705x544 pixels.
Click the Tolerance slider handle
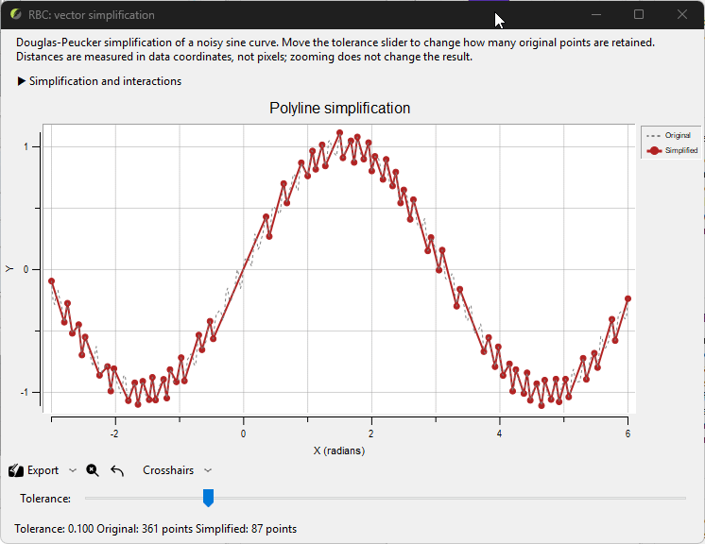pyautogui.click(x=208, y=498)
